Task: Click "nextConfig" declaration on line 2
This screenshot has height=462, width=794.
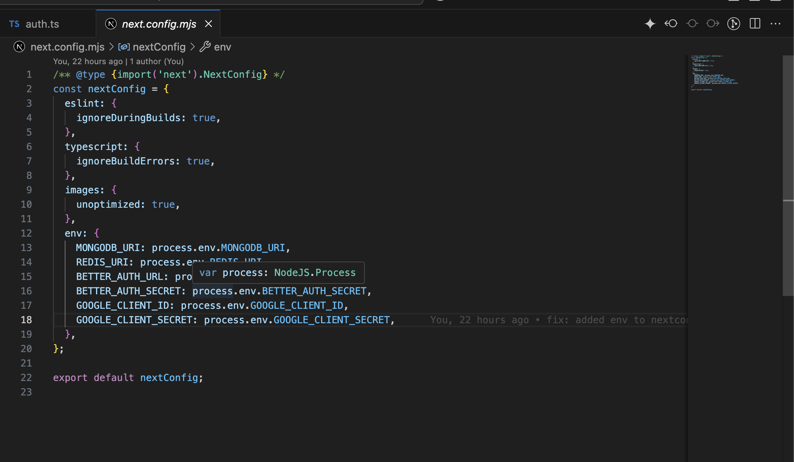Action: click(117, 89)
